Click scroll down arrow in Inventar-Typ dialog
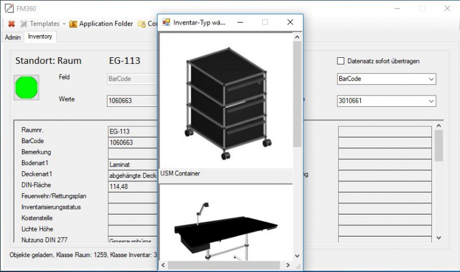The image size is (460, 272). [x=297, y=256]
